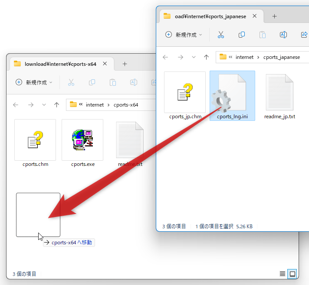Click Cut icon in cports-x64 window
309x285 pixels.
(71, 82)
